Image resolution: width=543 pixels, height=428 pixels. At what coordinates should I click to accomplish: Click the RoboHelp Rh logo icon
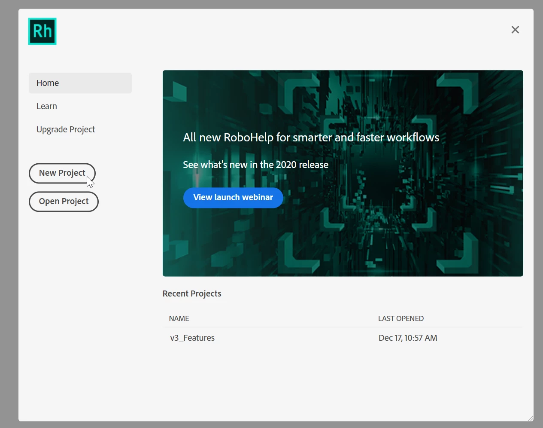(42, 31)
